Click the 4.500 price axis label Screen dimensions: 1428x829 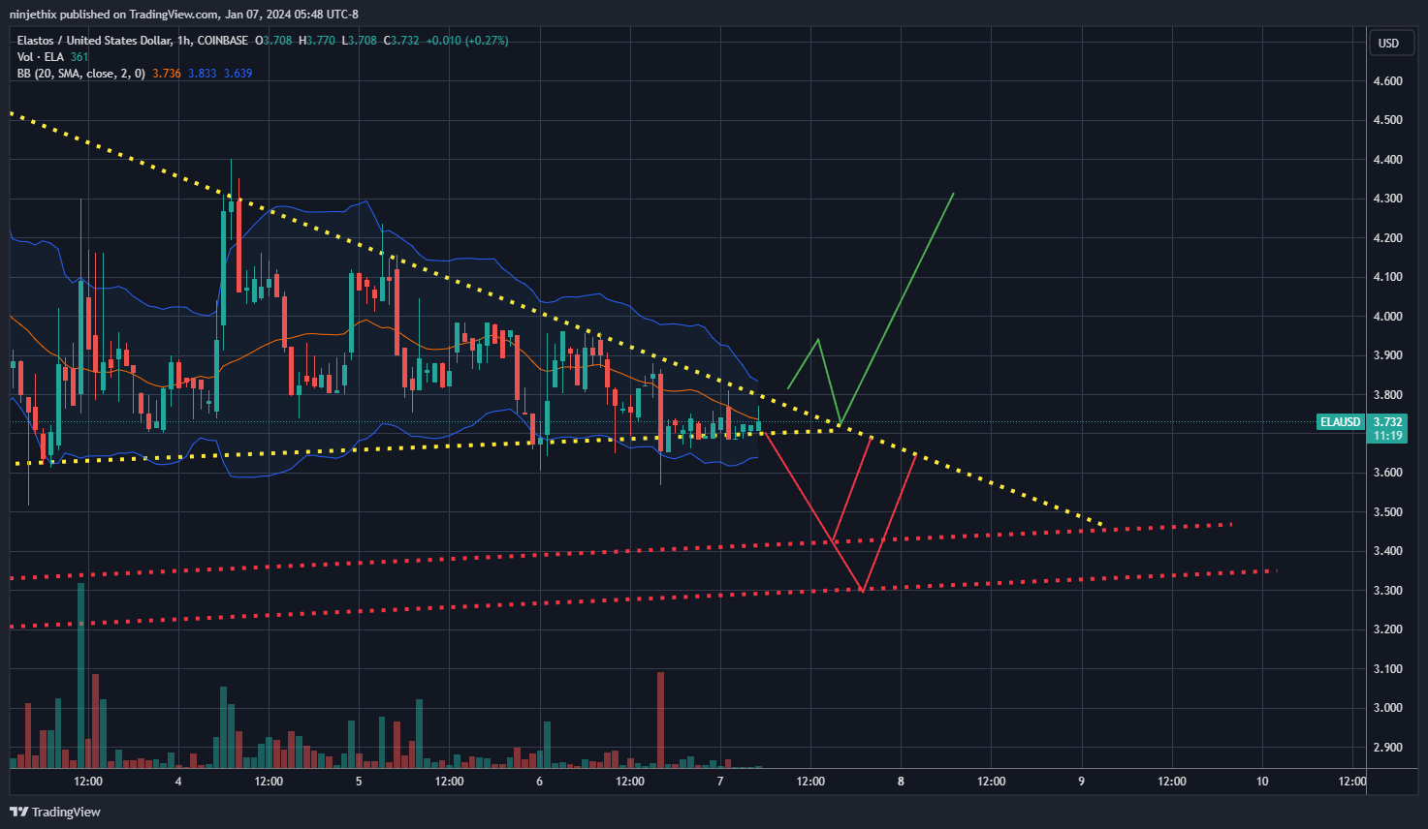click(x=1387, y=120)
